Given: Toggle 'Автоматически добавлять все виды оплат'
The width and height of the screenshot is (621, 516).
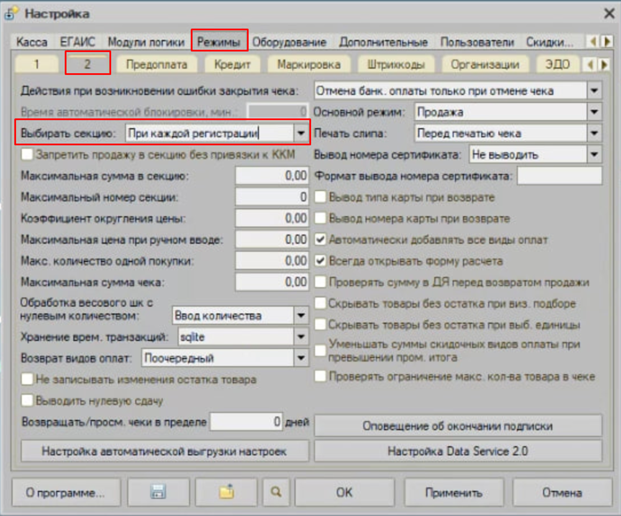Looking at the screenshot, I should pos(320,240).
